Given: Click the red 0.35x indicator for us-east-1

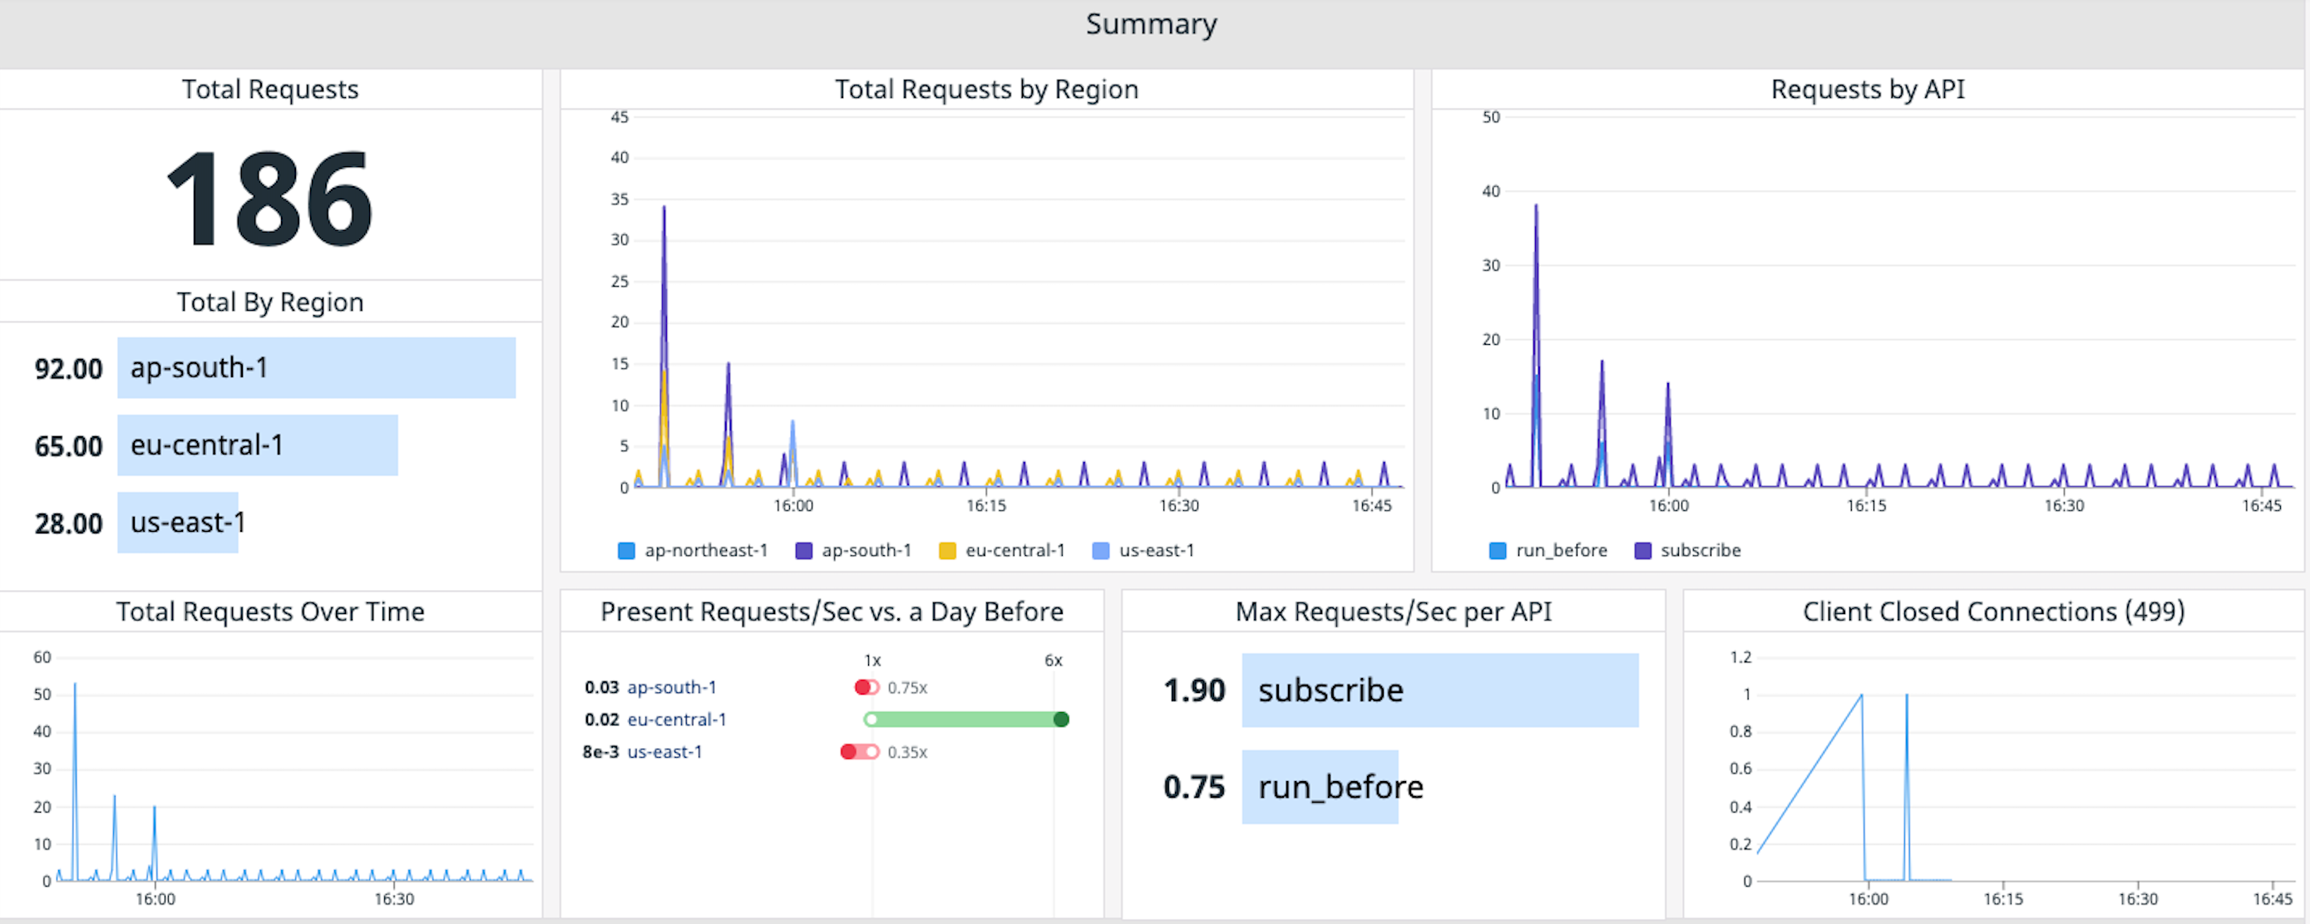Looking at the screenshot, I should (x=859, y=752).
